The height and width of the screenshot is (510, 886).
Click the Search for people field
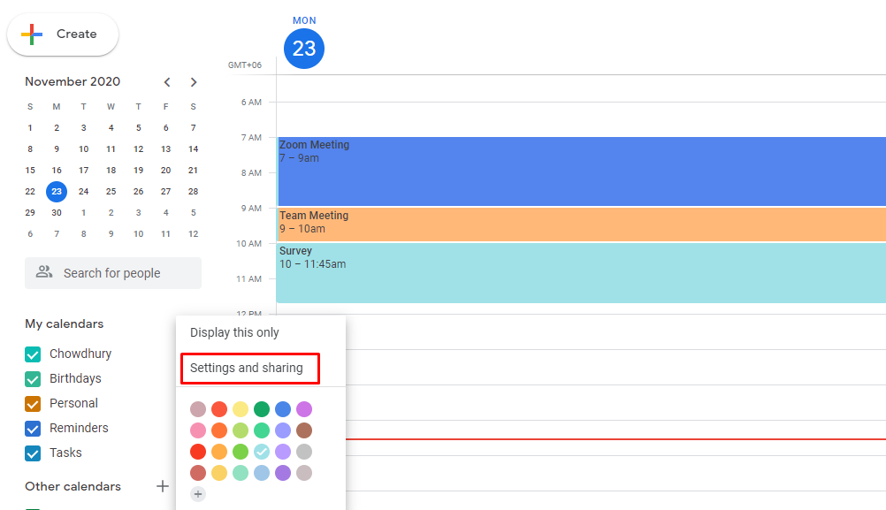[x=124, y=273]
